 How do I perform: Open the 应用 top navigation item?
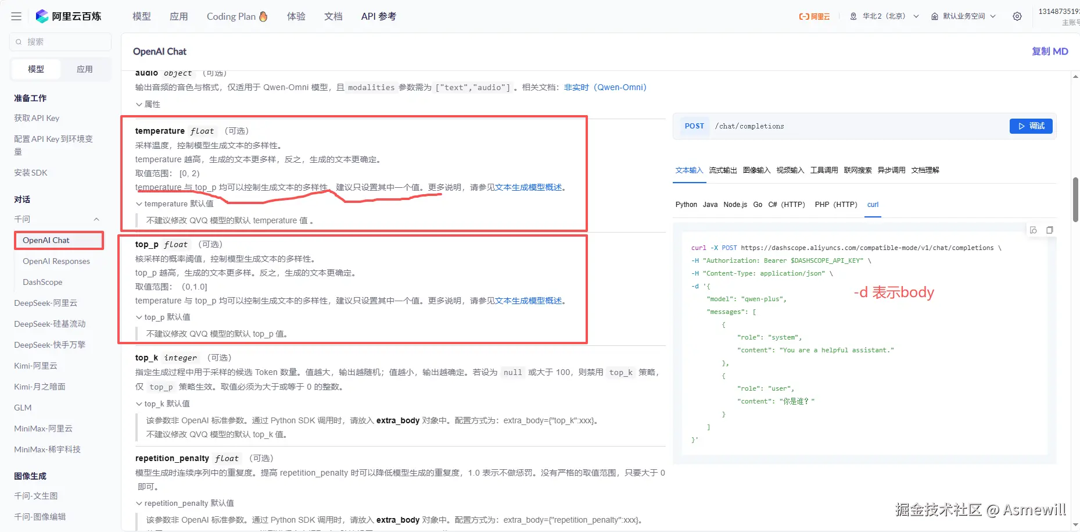(x=179, y=16)
